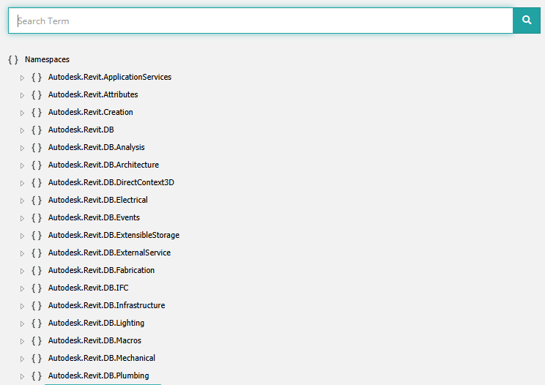Expand Autodesk.Revit.DB.Events node arrow
545x385 pixels.
22,218
